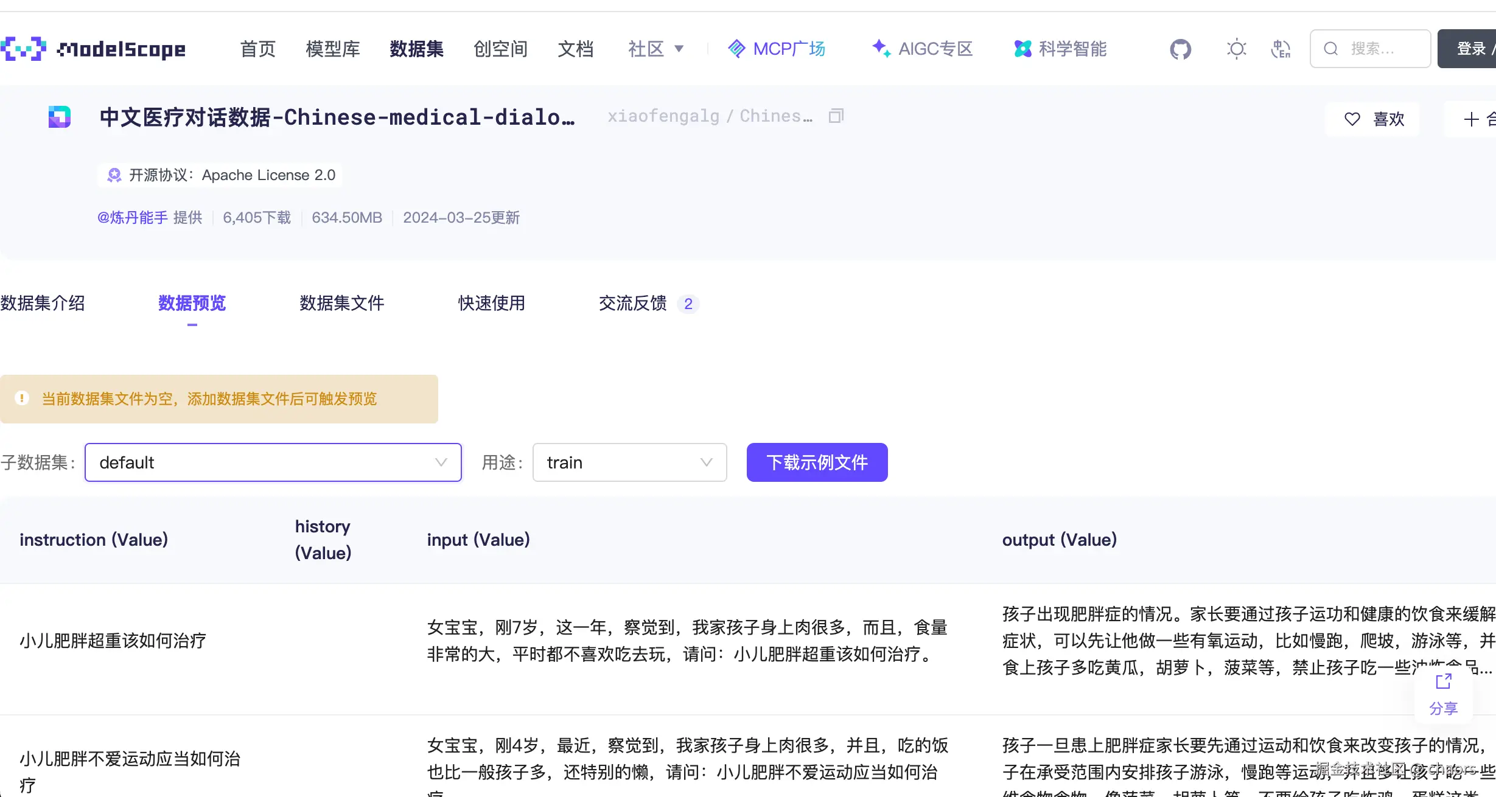Click the heart Like button
This screenshot has height=797, width=1496.
[1373, 119]
